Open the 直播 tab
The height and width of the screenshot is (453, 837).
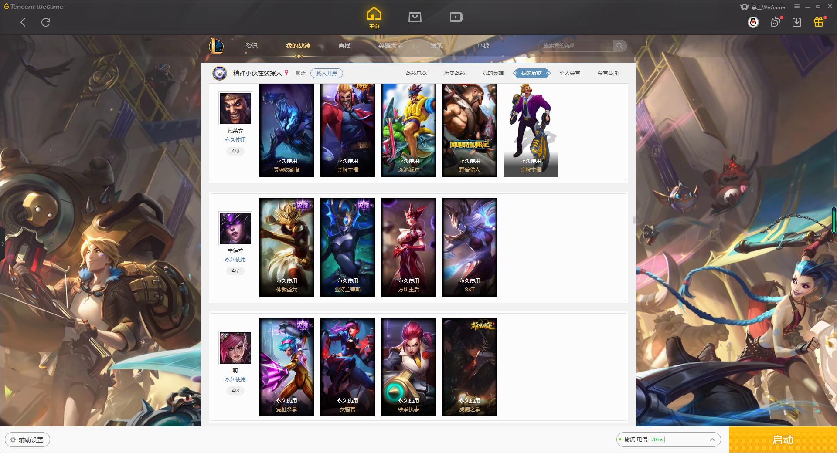coord(344,46)
